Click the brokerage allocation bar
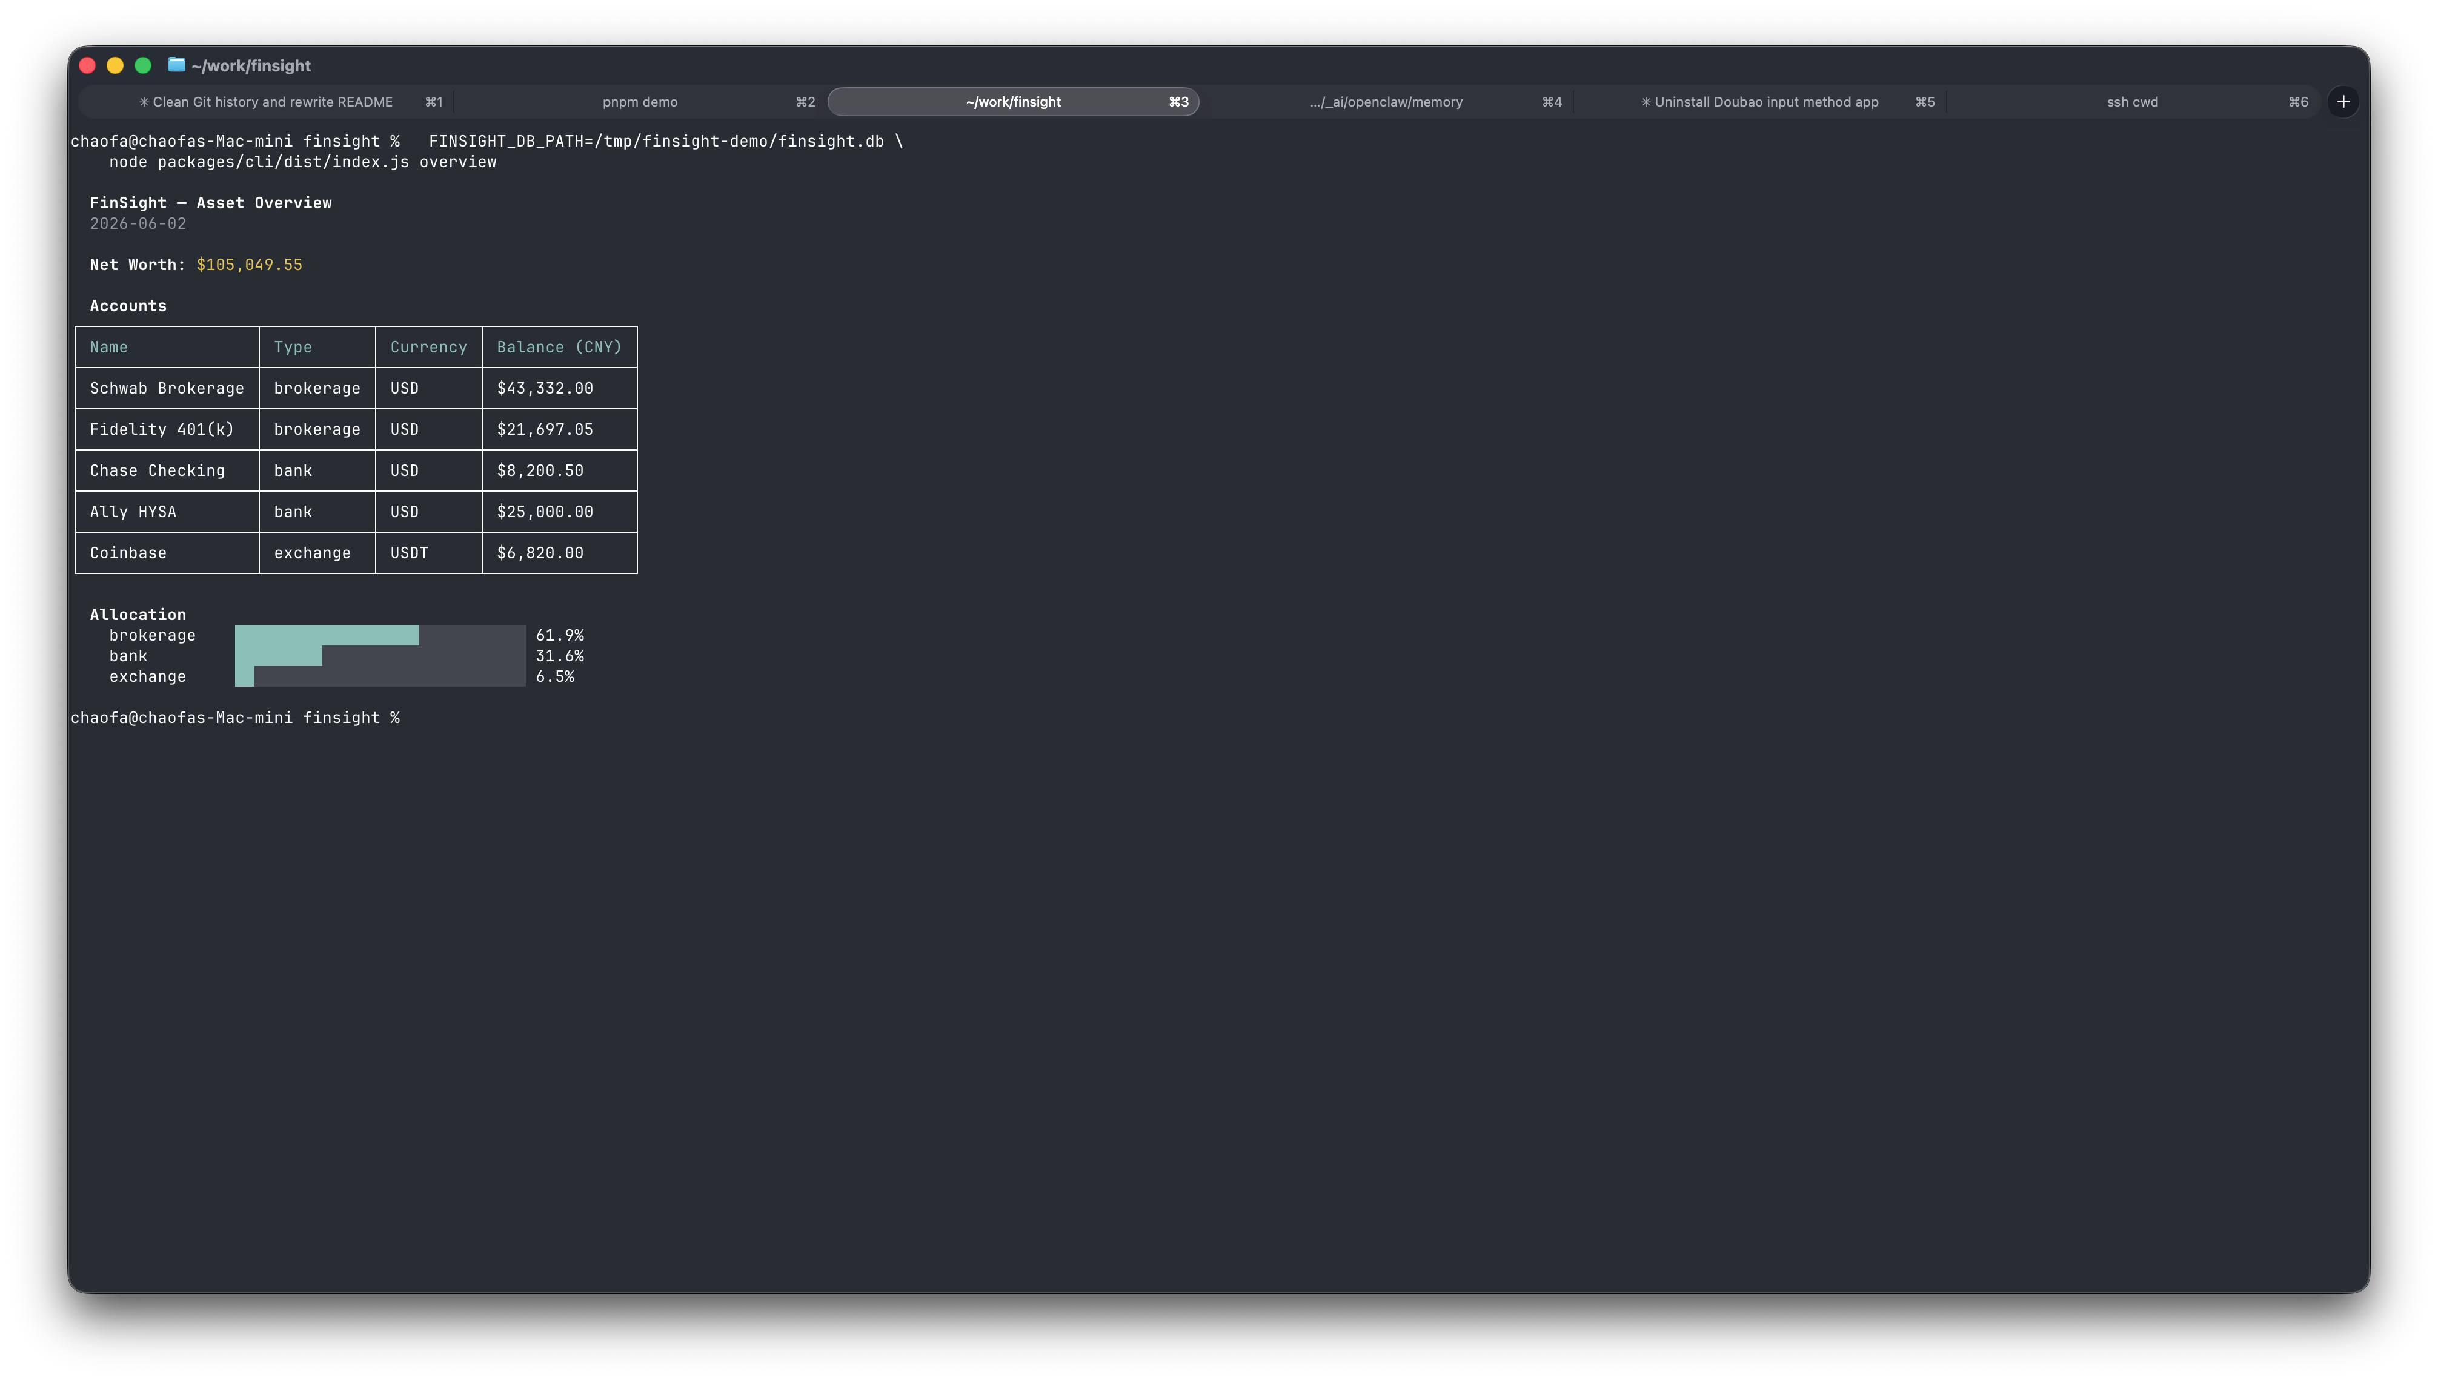Image resolution: width=2438 pixels, height=1383 pixels. 380,635
